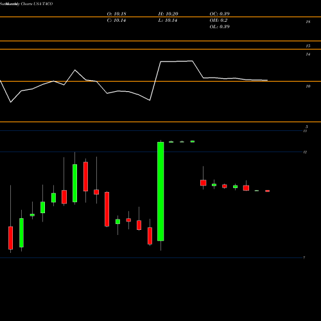Screen dimensions: 321x321
Task: Click the "5" price axis label
Action: pos(307,126)
